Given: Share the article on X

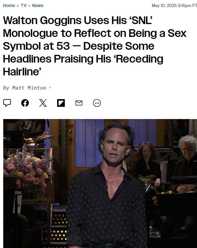Looking at the screenshot, I should 43,103.
